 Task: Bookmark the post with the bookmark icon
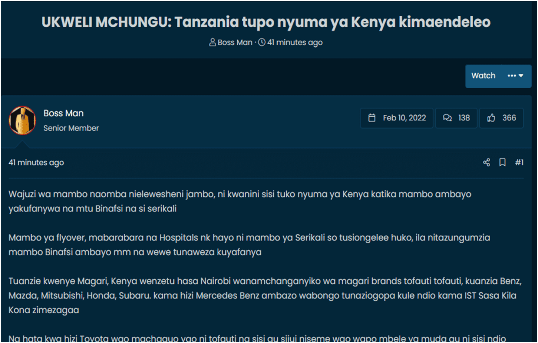click(x=502, y=162)
